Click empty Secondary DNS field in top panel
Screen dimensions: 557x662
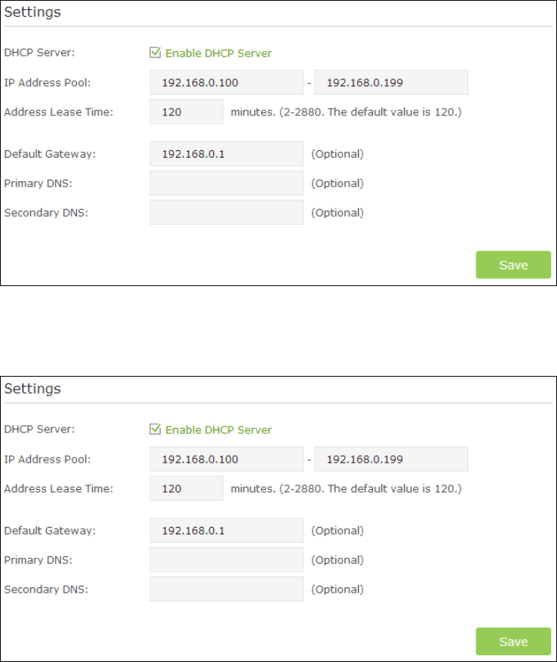[226, 212]
